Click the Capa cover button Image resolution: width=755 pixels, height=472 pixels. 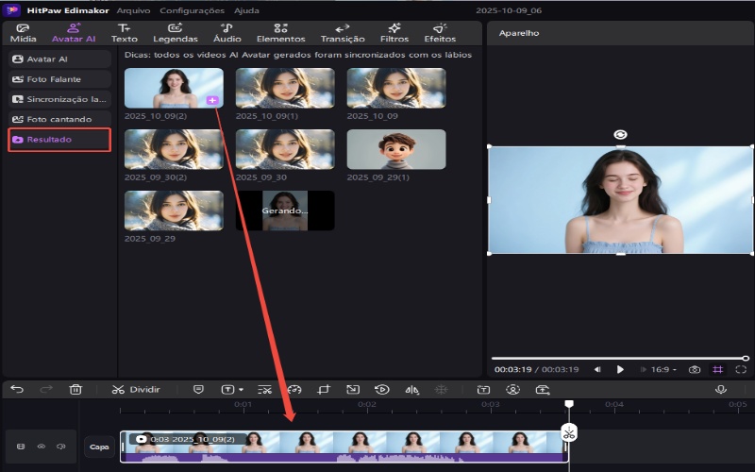(98, 447)
